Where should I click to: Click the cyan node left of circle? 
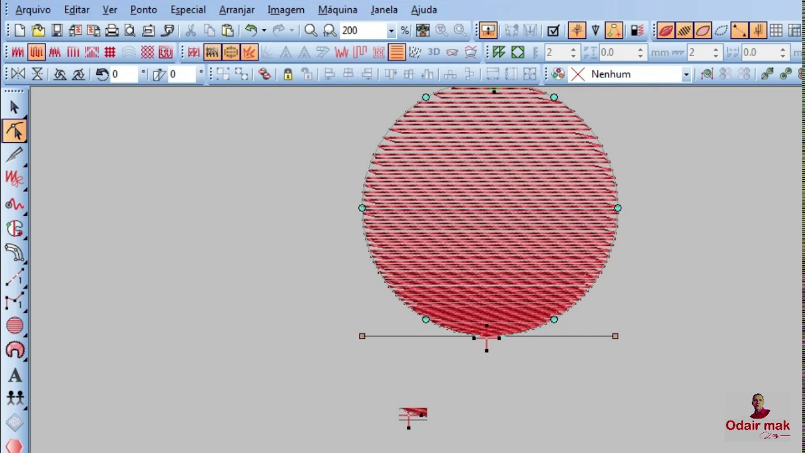point(362,208)
